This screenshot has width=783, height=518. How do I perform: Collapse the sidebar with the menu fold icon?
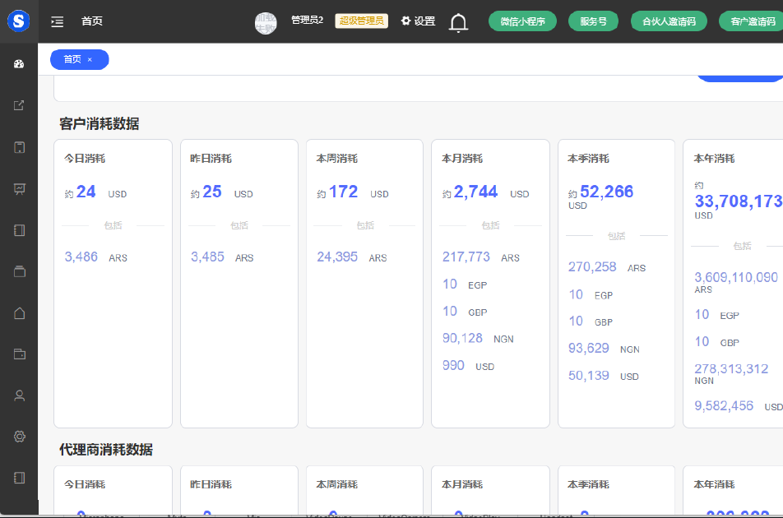[57, 22]
